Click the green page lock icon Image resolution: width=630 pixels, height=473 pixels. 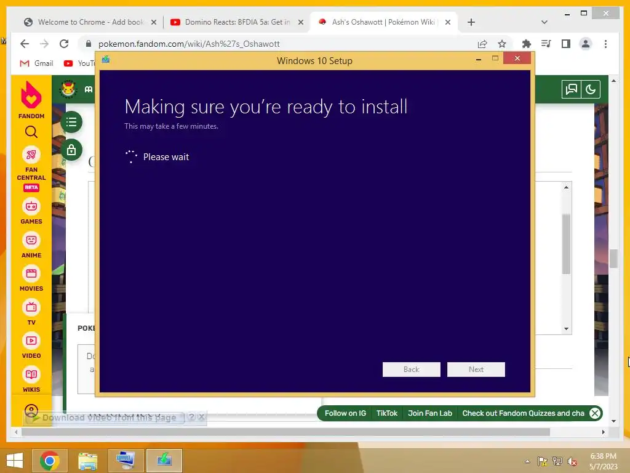point(71,150)
